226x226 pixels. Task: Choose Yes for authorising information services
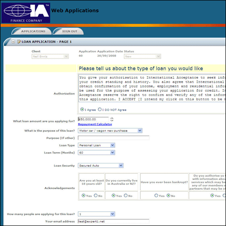point(212,195)
